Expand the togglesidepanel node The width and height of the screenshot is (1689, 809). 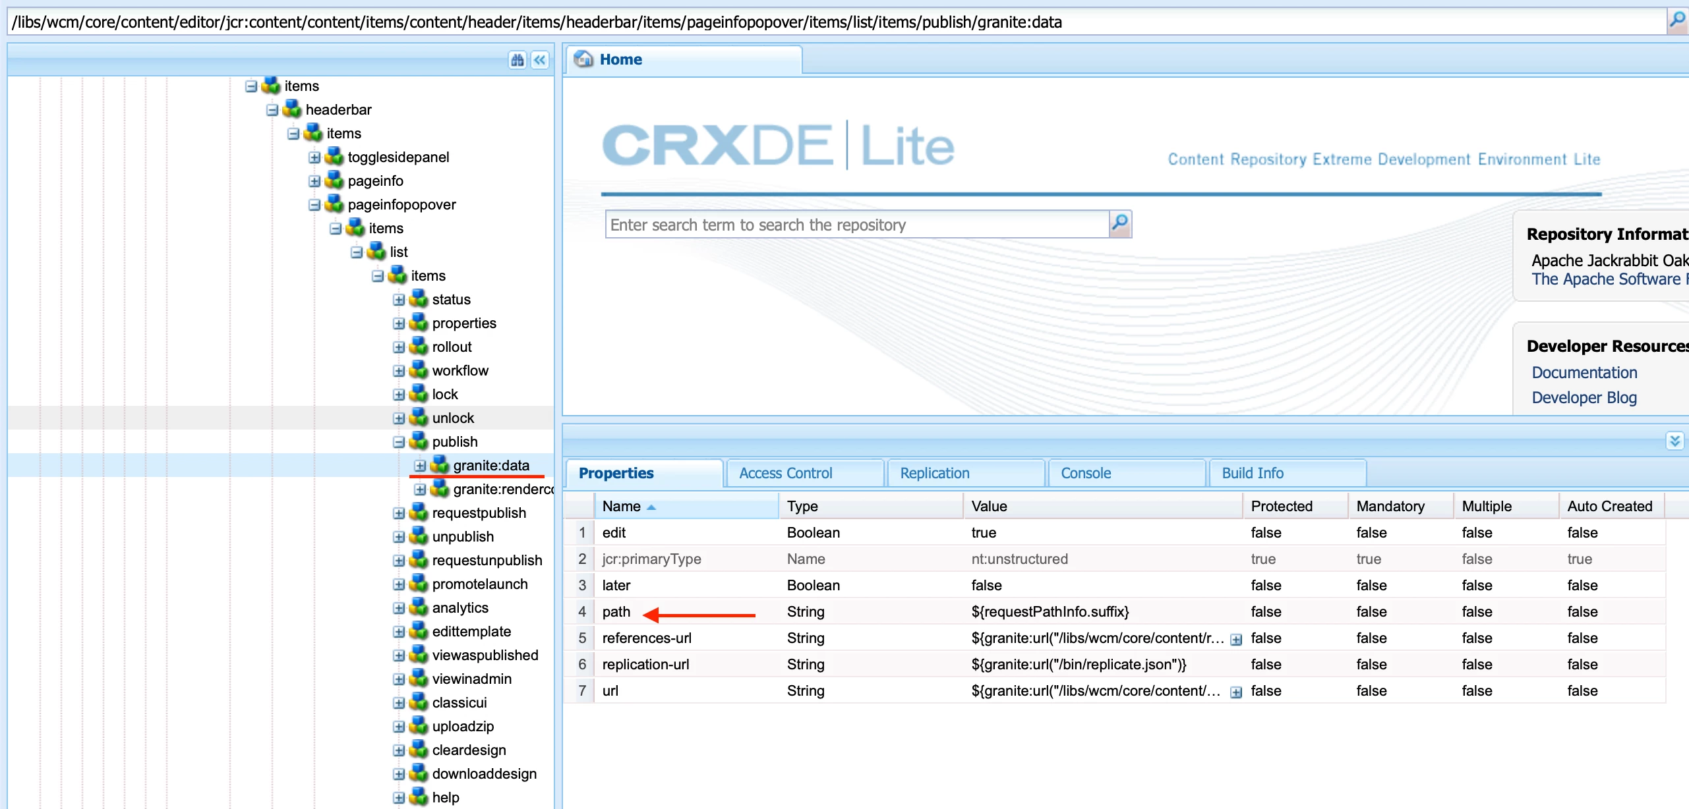click(x=314, y=157)
